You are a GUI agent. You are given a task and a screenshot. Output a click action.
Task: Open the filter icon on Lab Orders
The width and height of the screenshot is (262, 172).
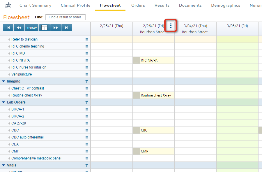point(86,102)
